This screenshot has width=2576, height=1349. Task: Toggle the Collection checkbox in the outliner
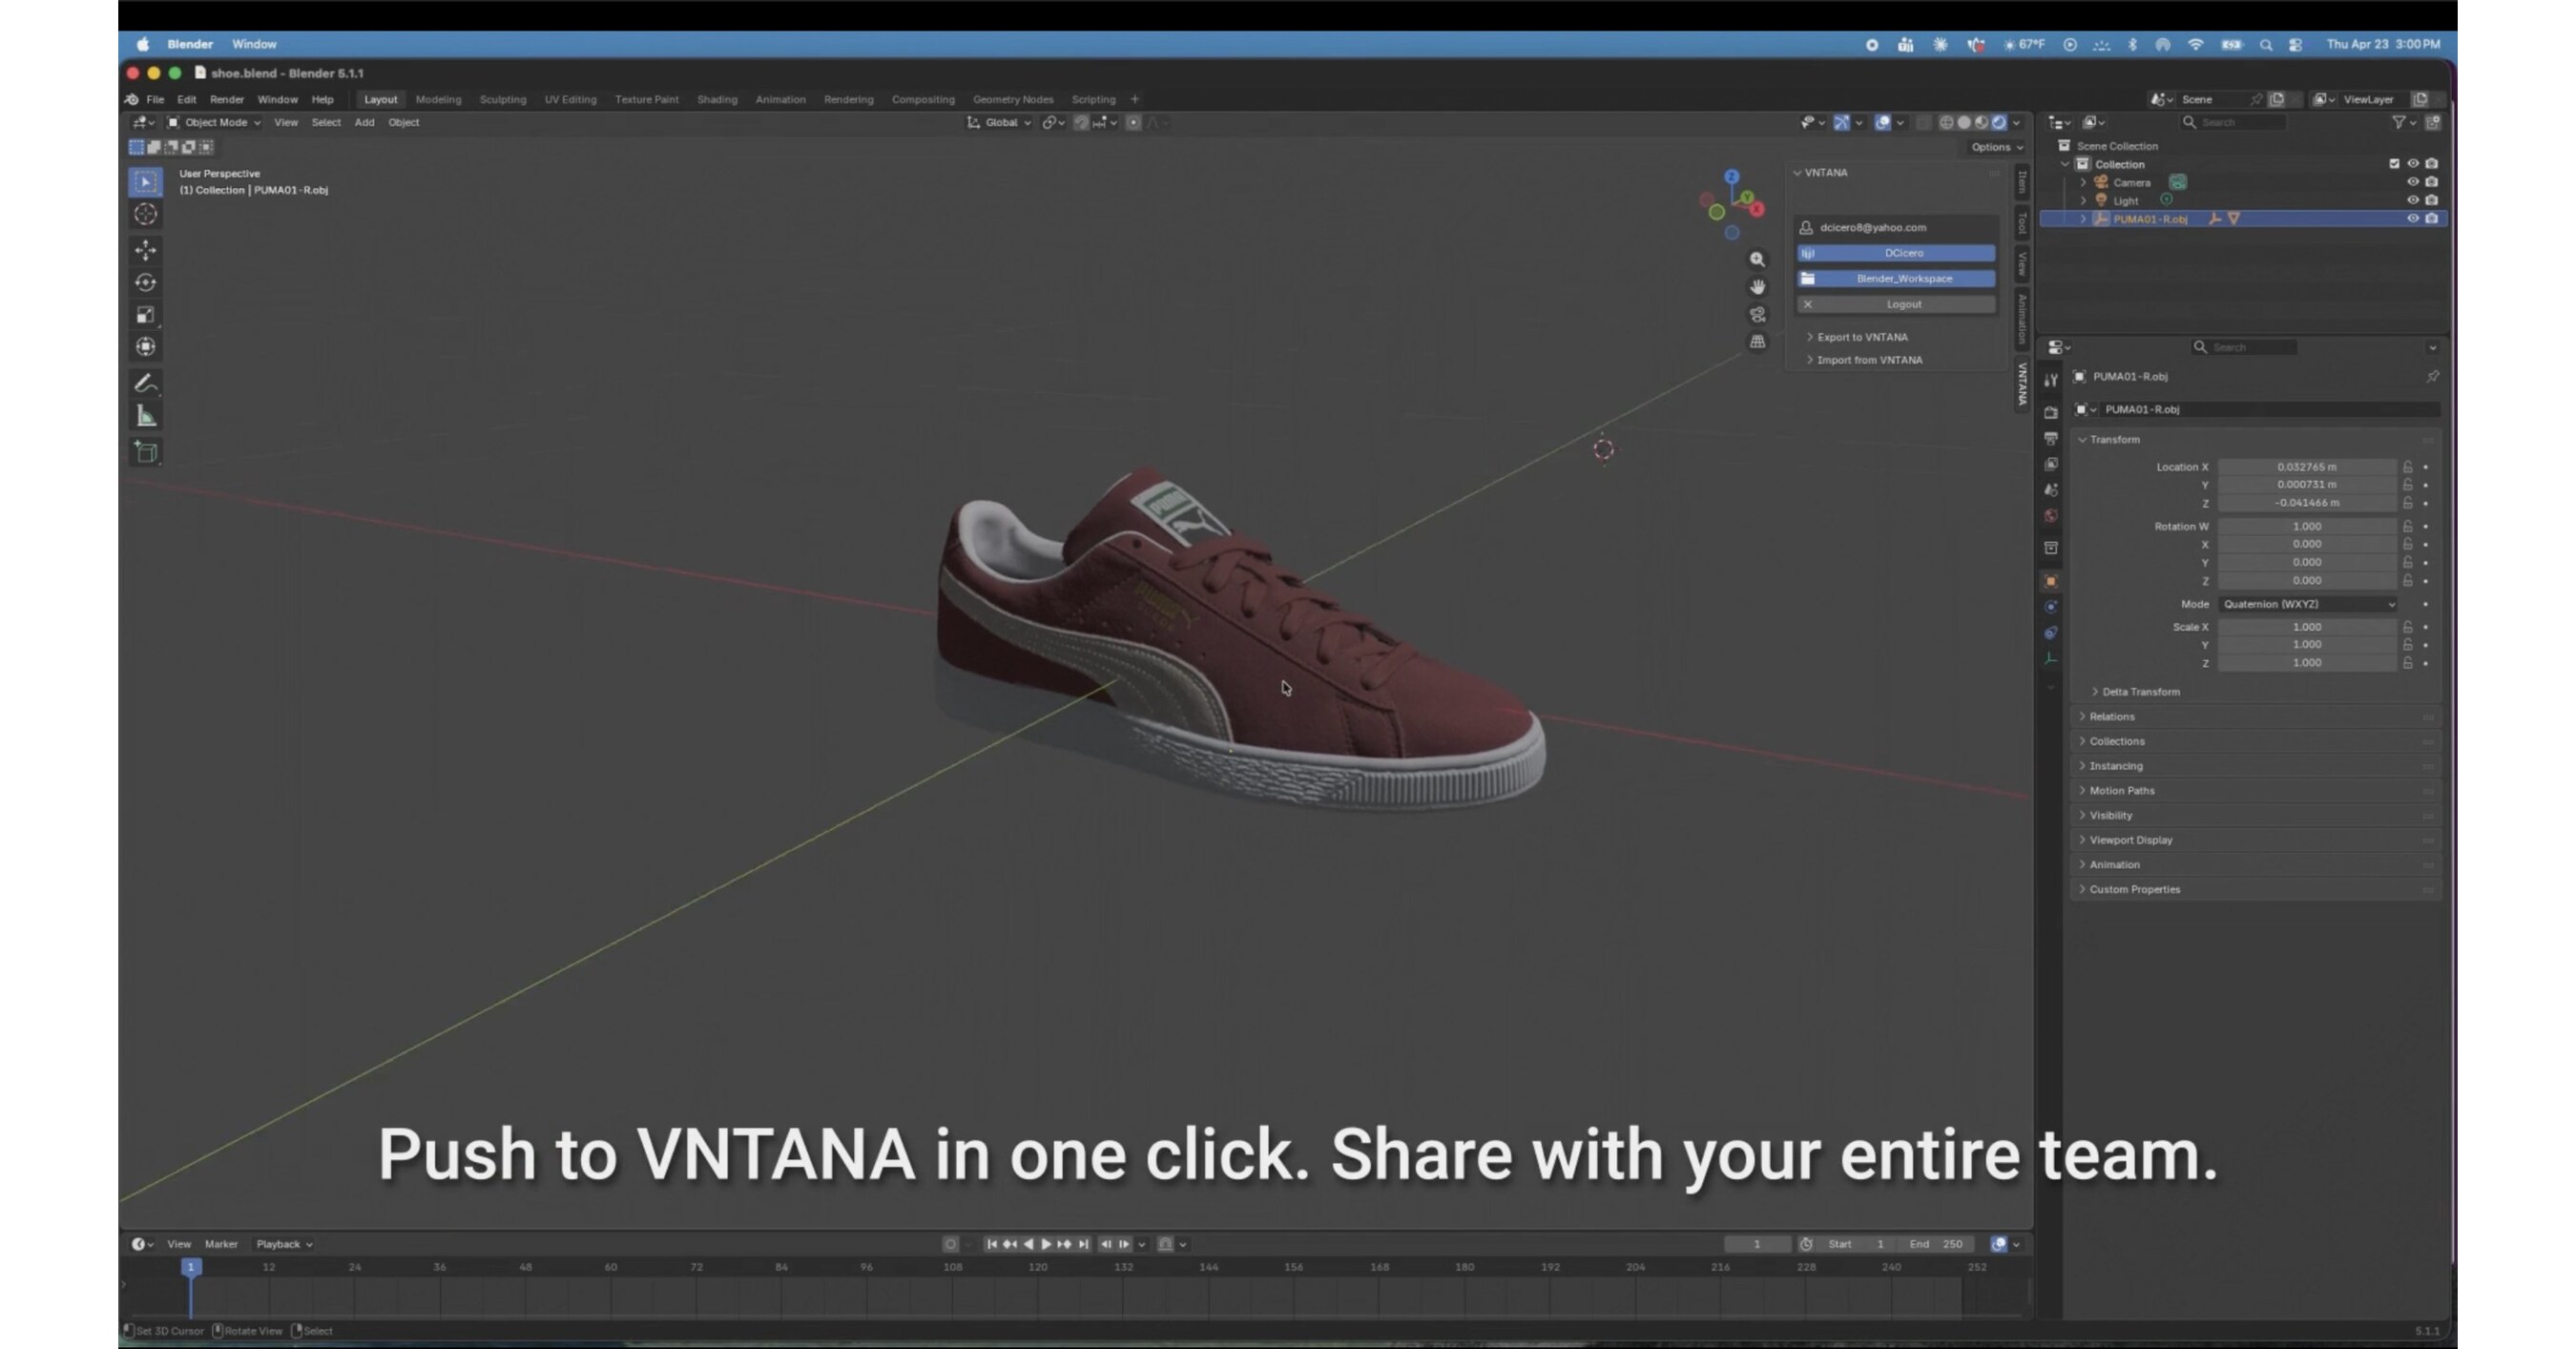pos(2394,163)
